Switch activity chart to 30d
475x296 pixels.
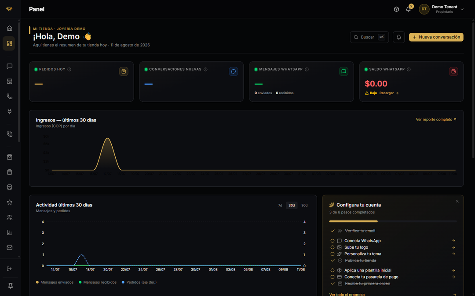(292, 205)
